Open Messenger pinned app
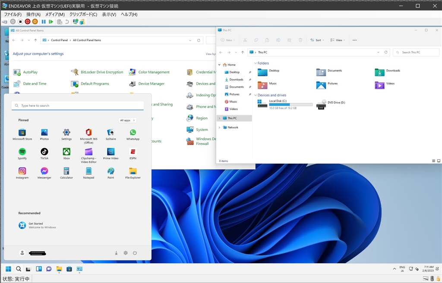Viewport: 442px width, 283px height. [x=44, y=173]
